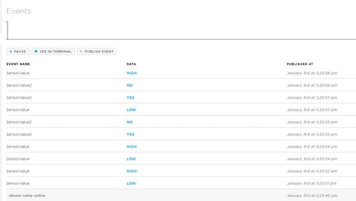The image size is (356, 201).
Task: Select the Event Name column header
Action: 18,64
